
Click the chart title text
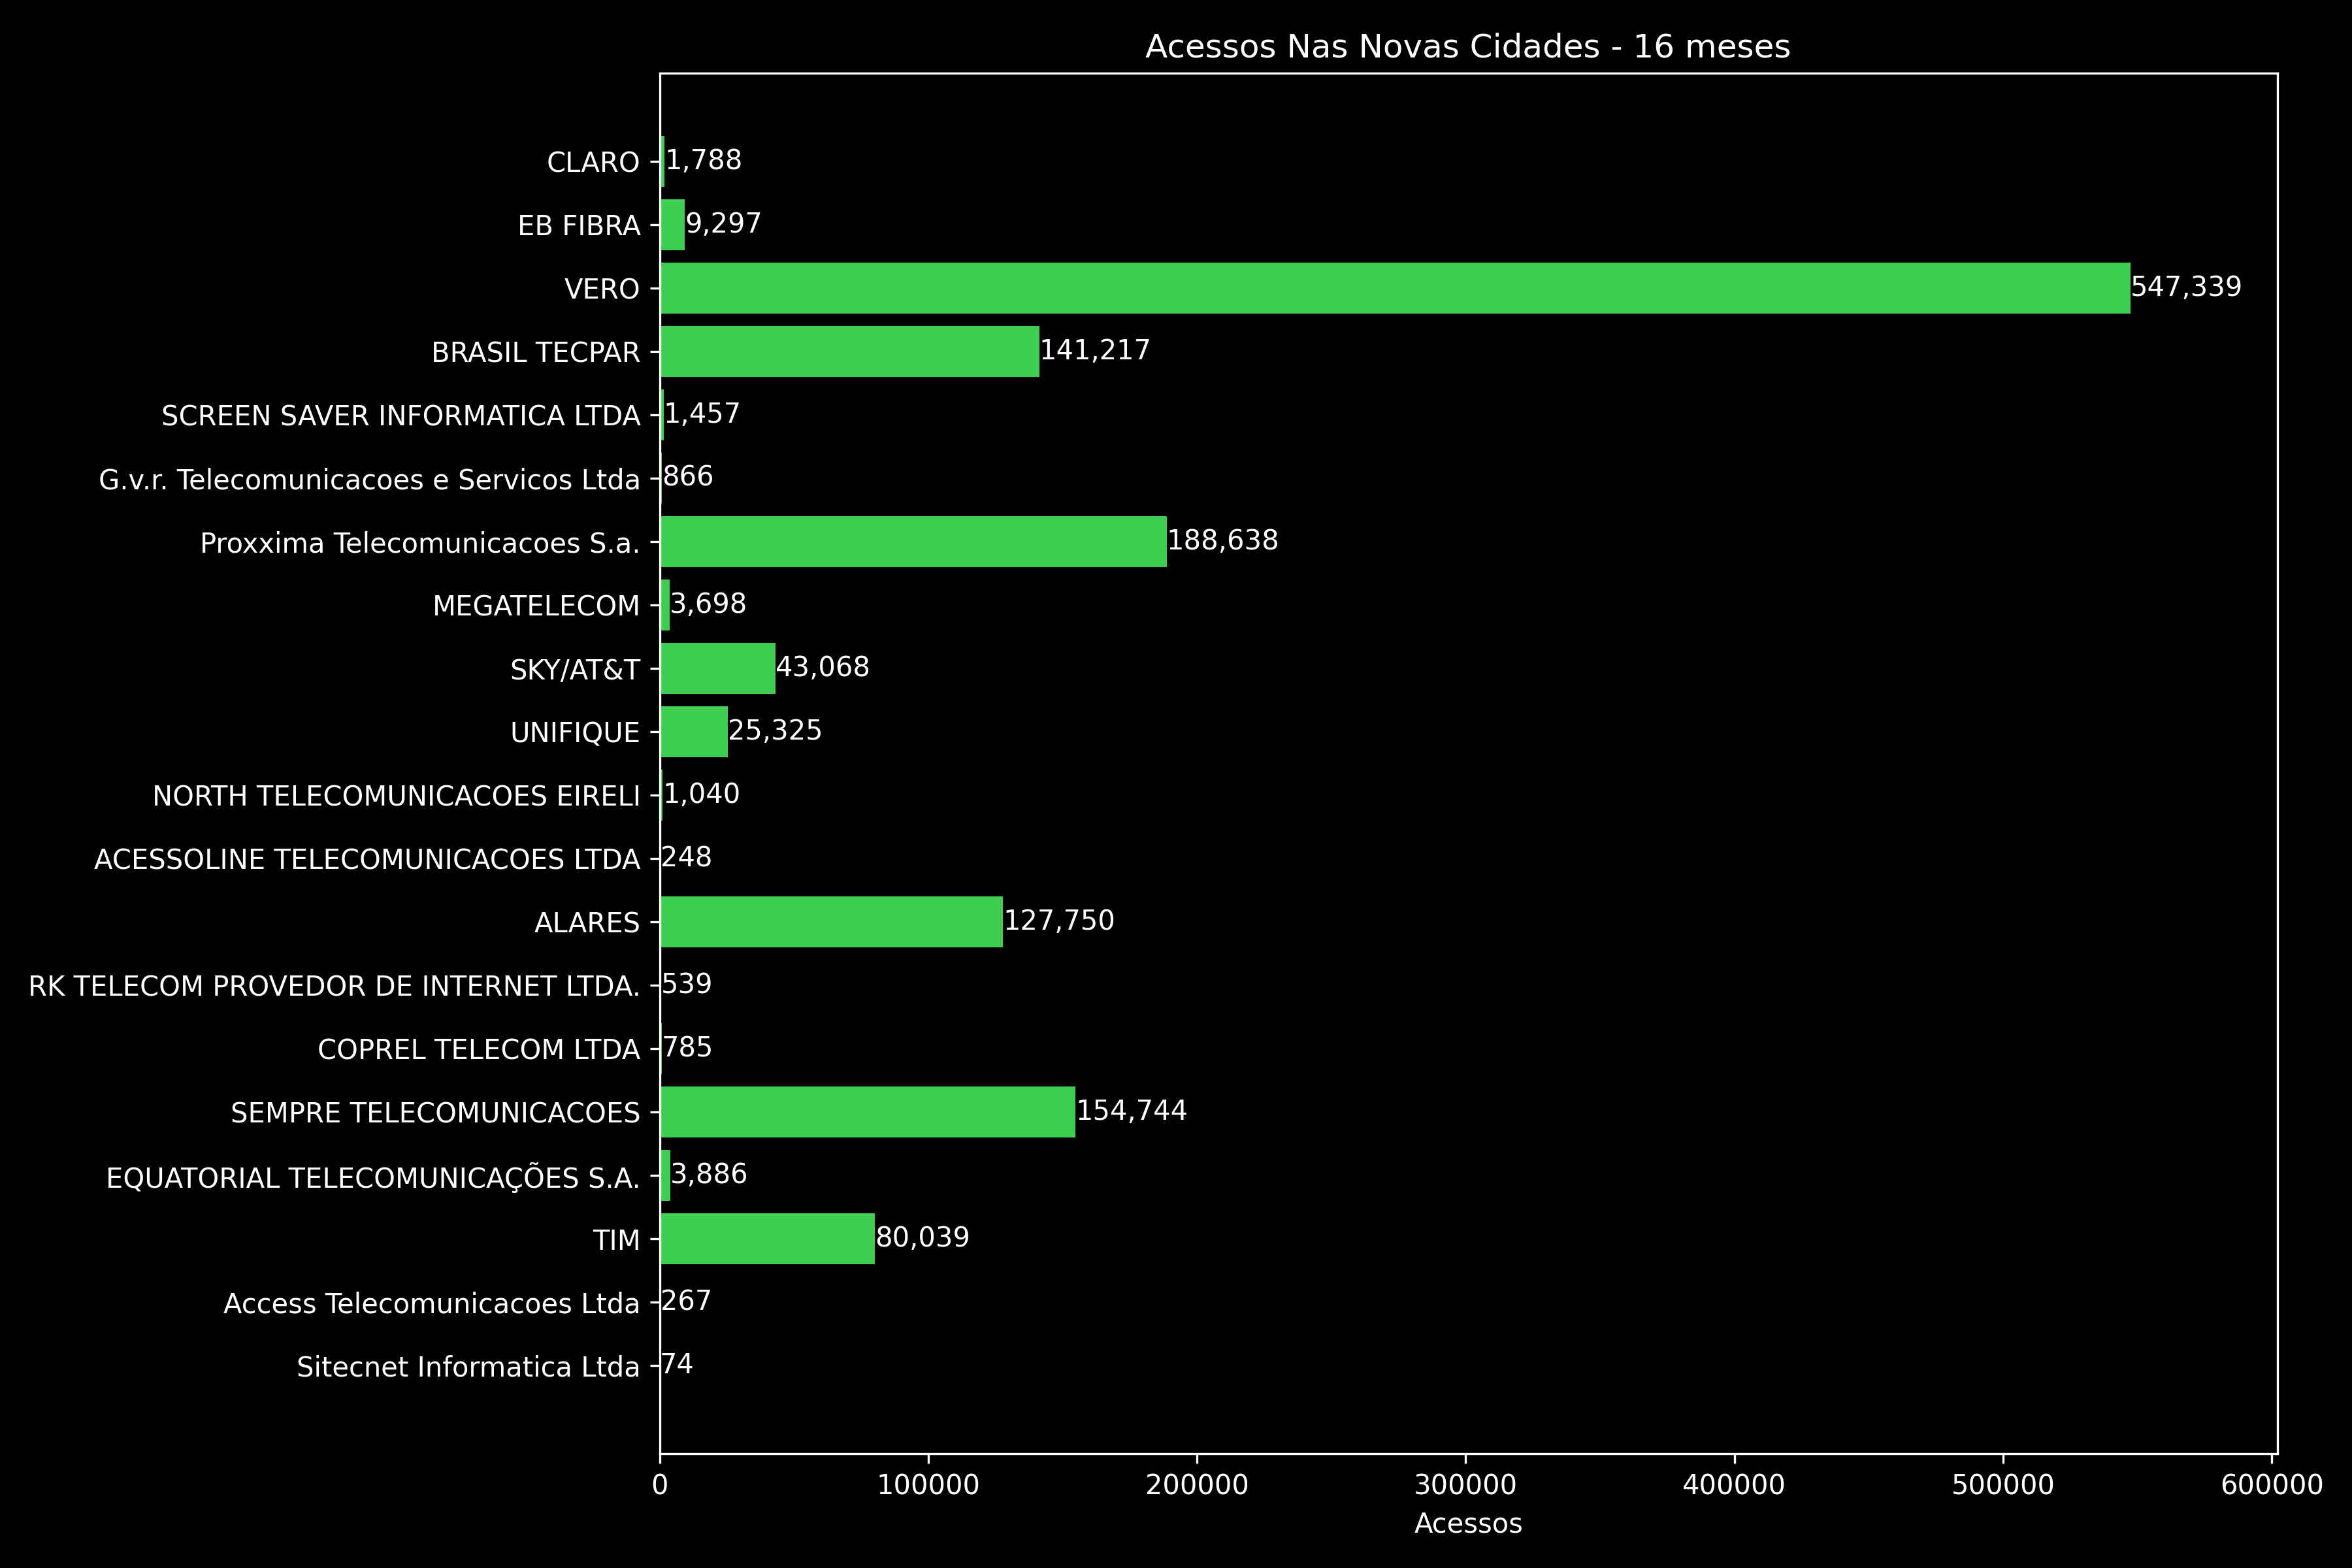pos(1467,46)
